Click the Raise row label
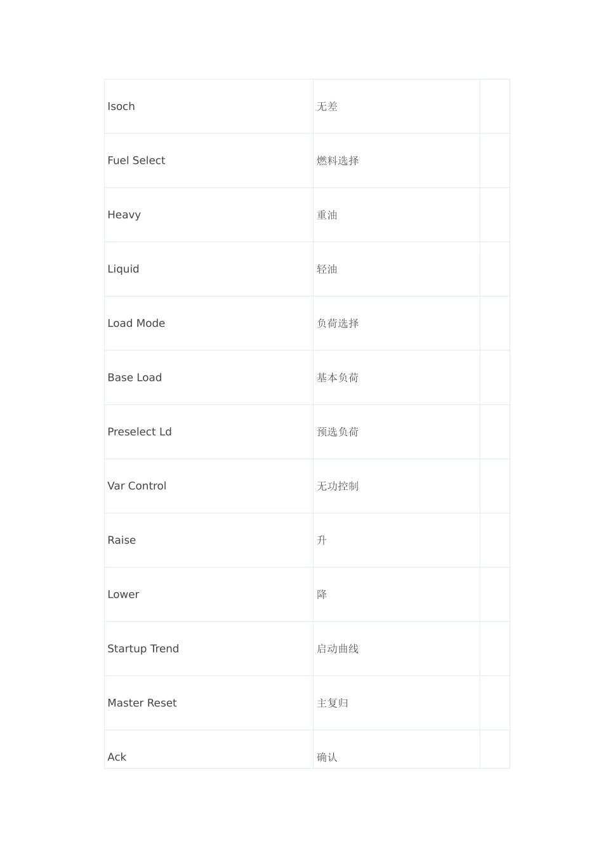Image resolution: width=603 pixels, height=853 pixels. tap(122, 540)
